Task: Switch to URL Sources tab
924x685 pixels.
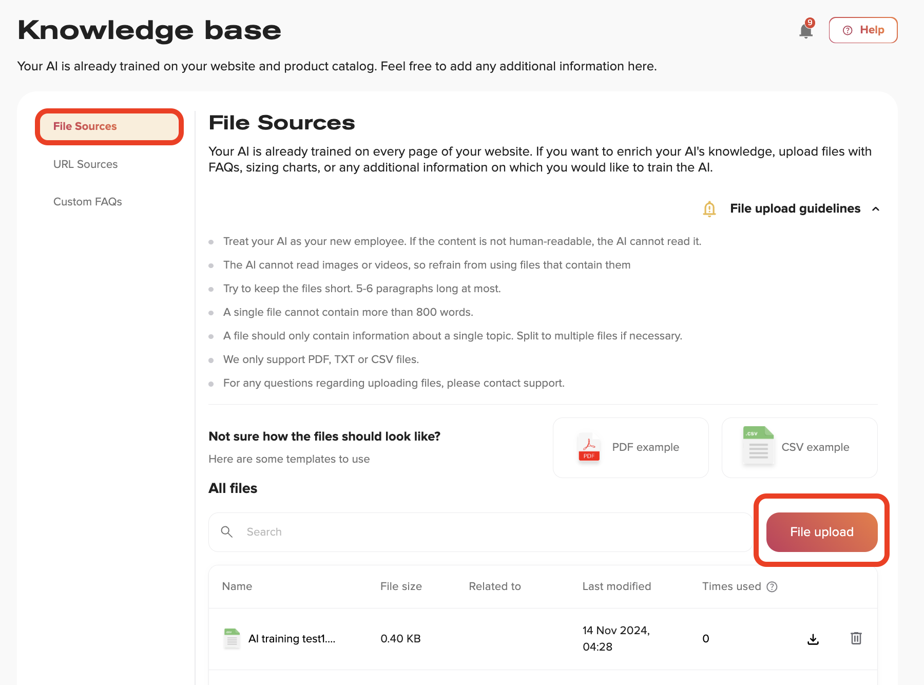Action: point(86,164)
